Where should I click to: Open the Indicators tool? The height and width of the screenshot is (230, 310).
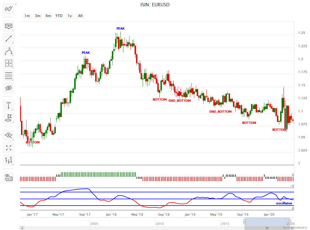coord(9,9)
